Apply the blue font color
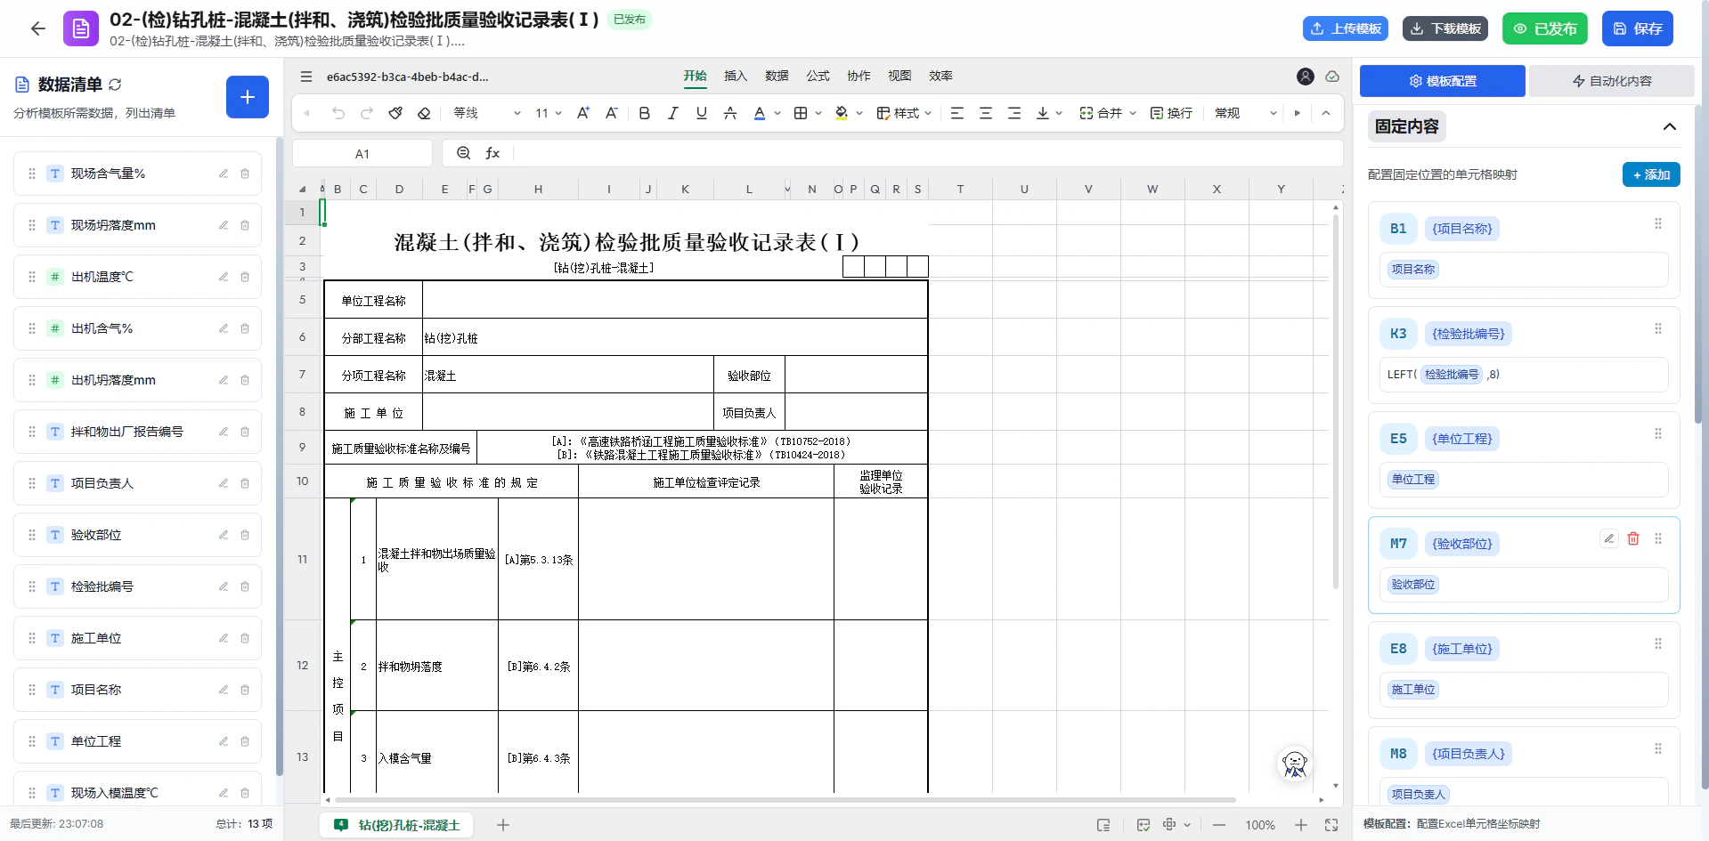The width and height of the screenshot is (1709, 841). [x=760, y=113]
